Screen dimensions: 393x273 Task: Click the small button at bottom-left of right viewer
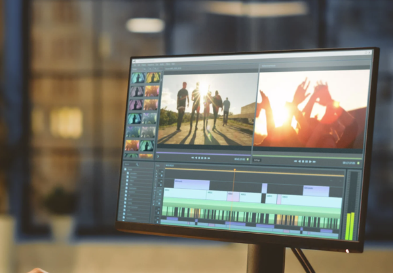[257, 159]
